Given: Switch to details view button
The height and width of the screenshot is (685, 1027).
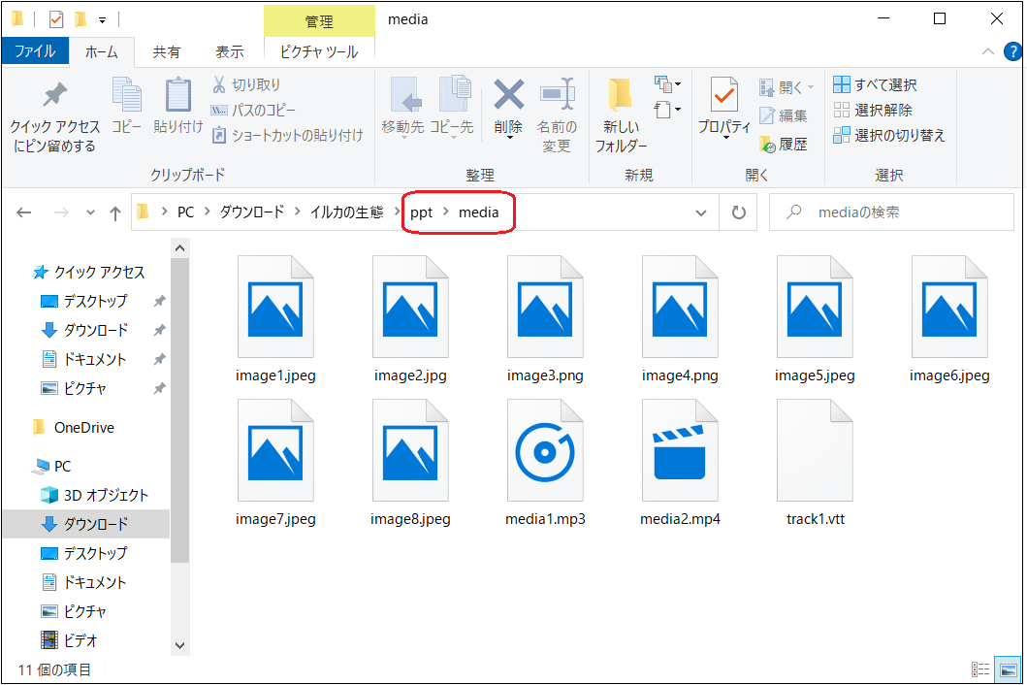Looking at the screenshot, I should [x=981, y=669].
